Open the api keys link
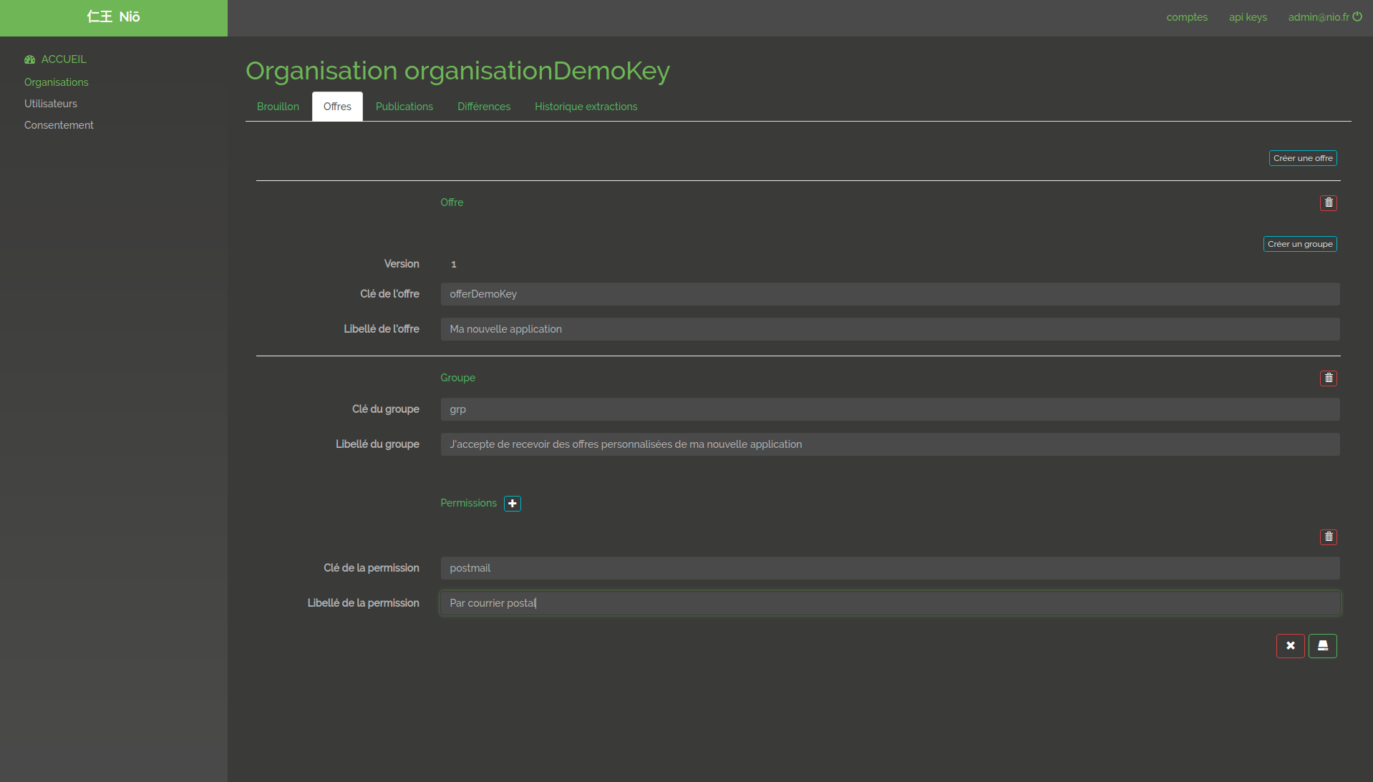This screenshot has height=782, width=1373. (x=1248, y=17)
